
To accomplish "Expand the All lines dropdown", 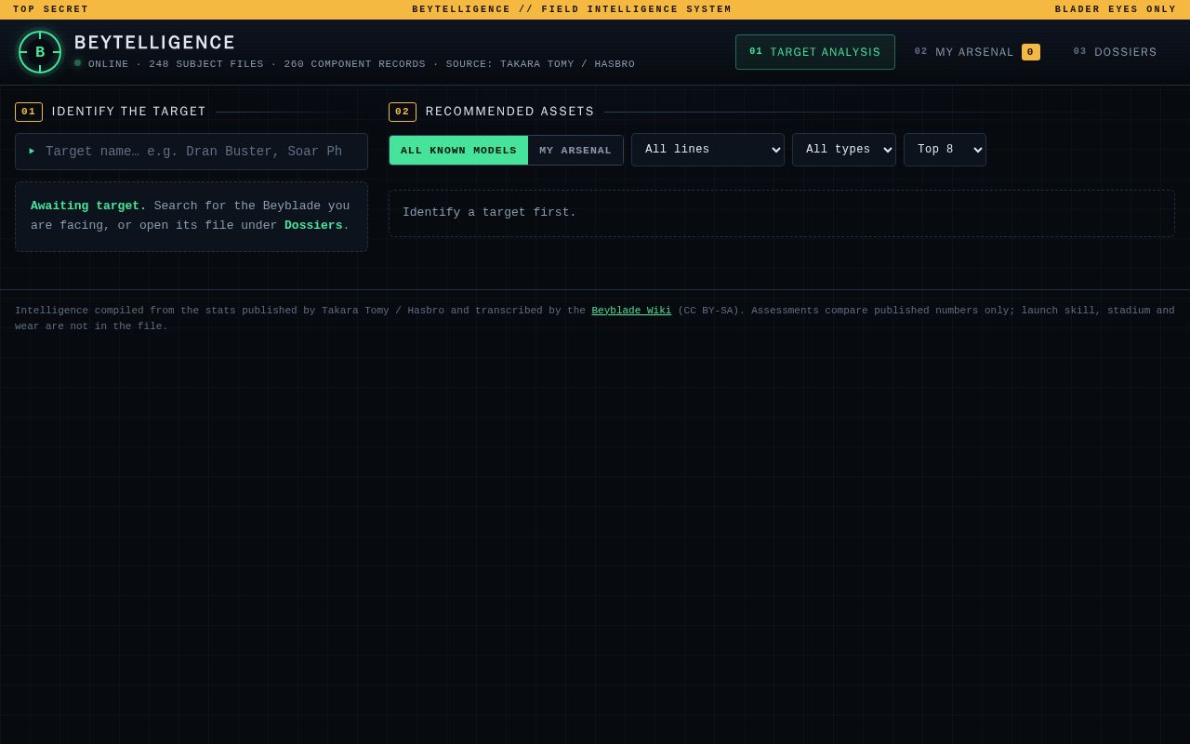I will 707,150.
